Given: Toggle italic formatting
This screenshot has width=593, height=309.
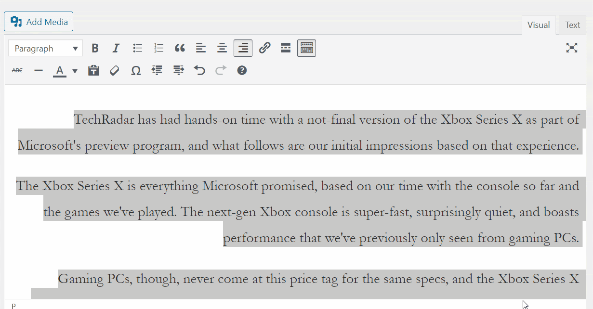Looking at the screenshot, I should [x=116, y=48].
